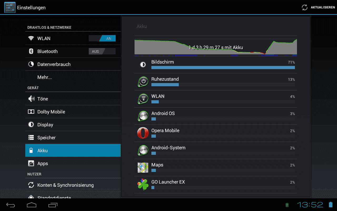Toggle the WLAN switch showing AN

[102, 39]
